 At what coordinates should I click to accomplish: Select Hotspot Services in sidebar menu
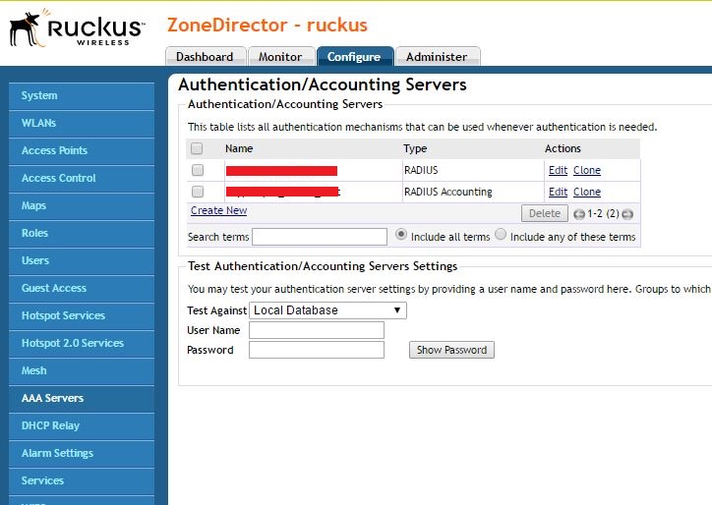coord(63,315)
